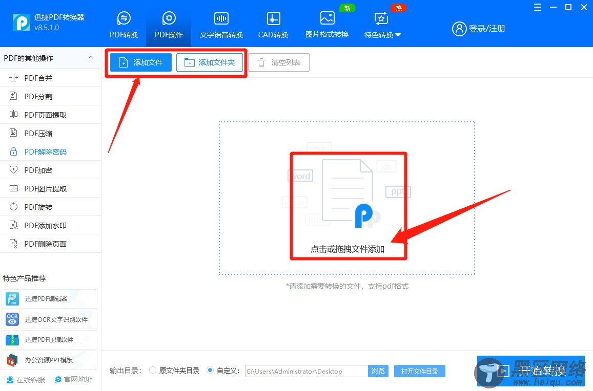Click the PDF图片提取 image icon

click(x=14, y=188)
